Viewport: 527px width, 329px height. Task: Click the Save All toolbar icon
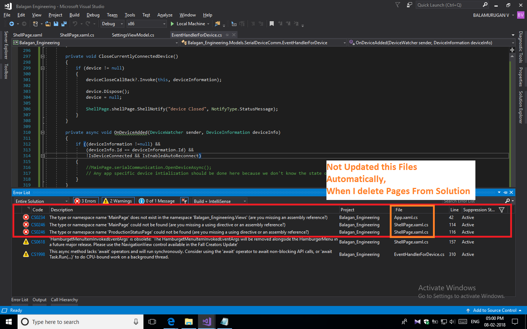(x=64, y=23)
